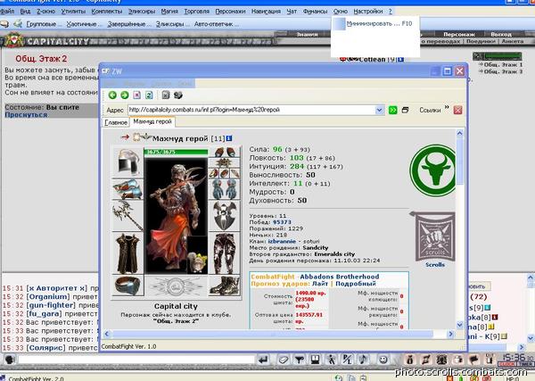Expand the Ссылки chevron overflow
This screenshot has height=381, width=535.
[447, 108]
